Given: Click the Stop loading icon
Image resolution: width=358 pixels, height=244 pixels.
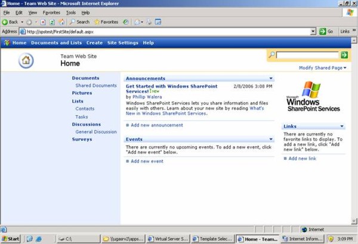Looking at the screenshot, I should coord(43,22).
